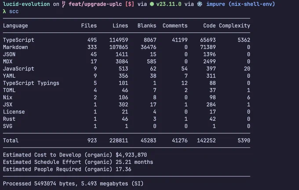Click total files value '923'
Viewport: 299px width, 190px height.
tap(92, 141)
